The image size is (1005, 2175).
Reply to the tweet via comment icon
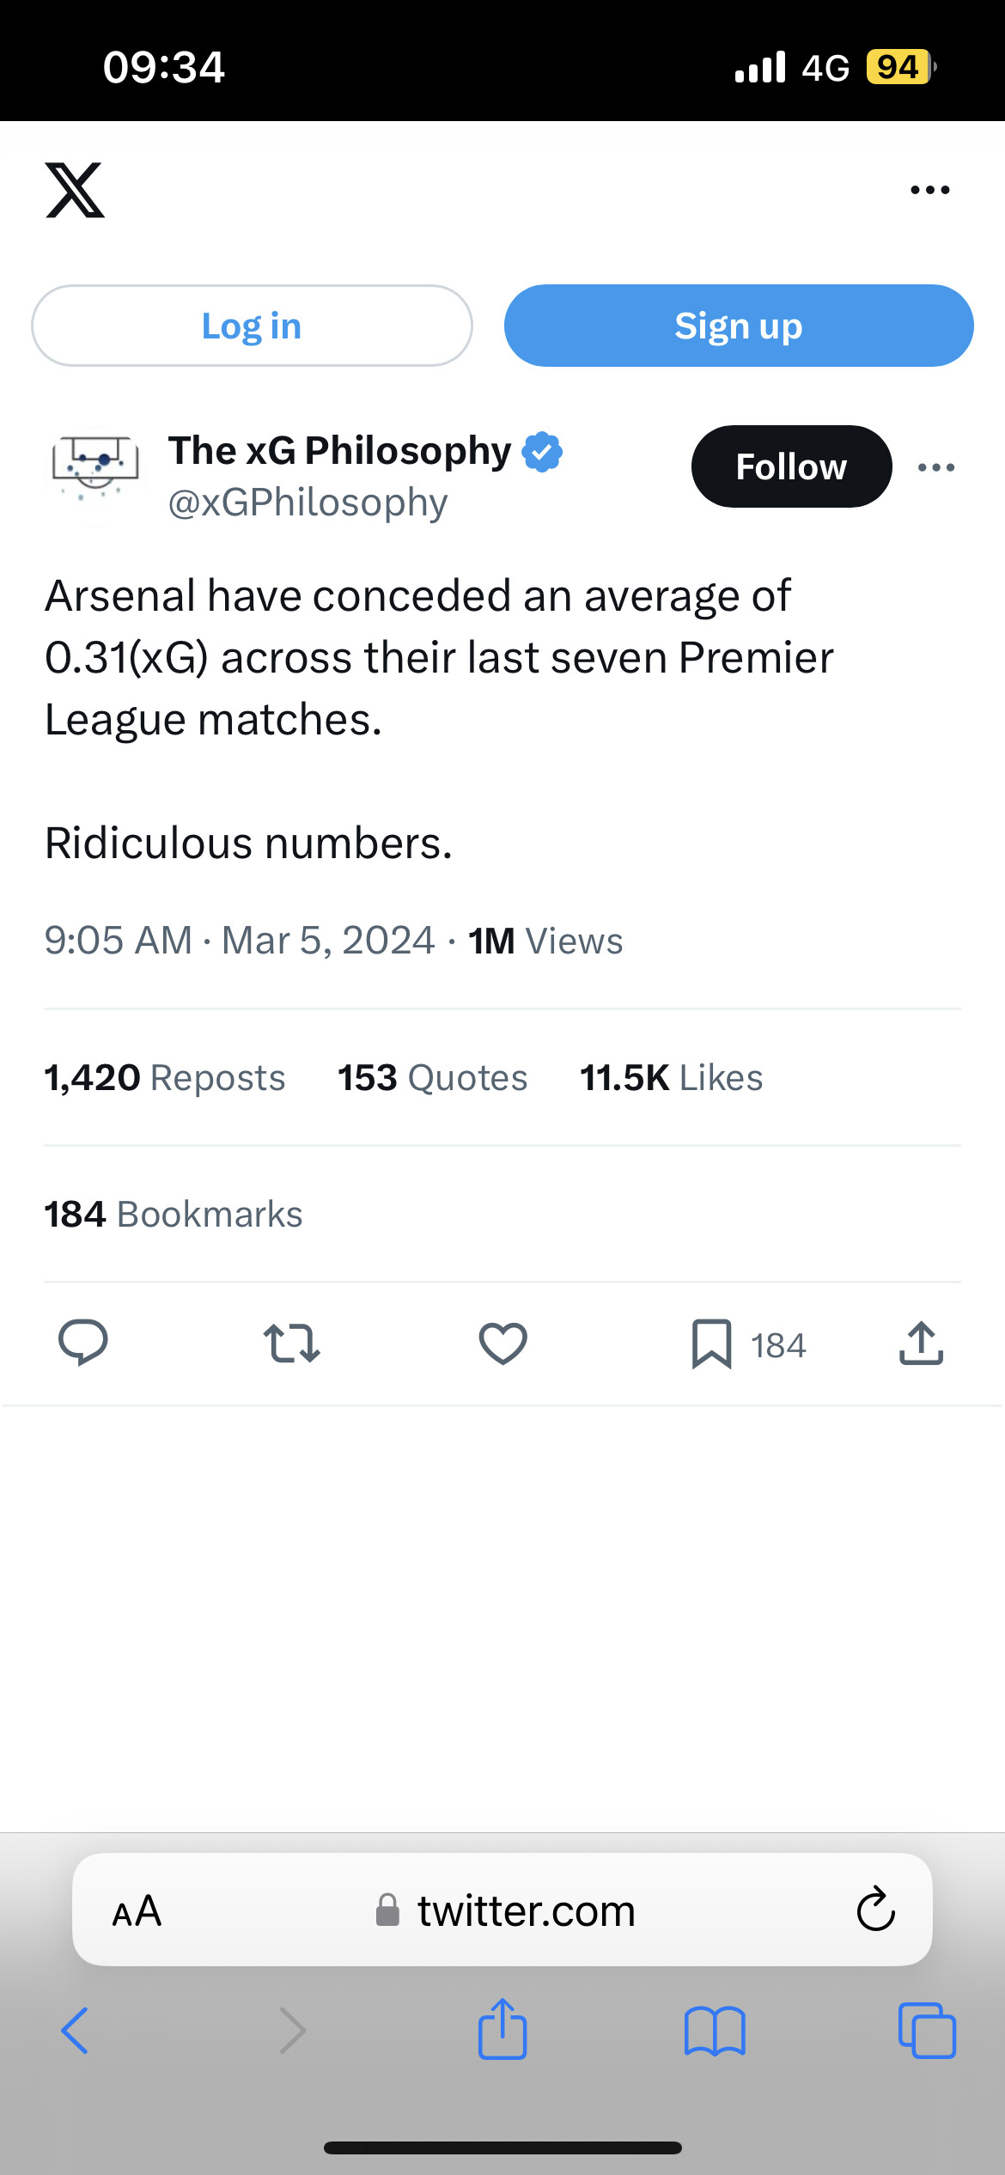click(x=82, y=1343)
